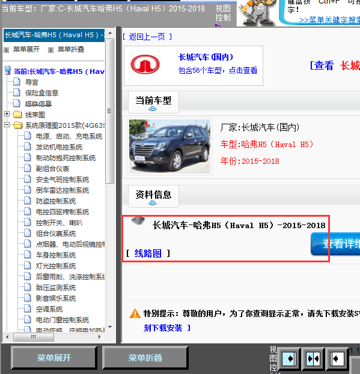Click the Great Wall red logo
The width and height of the screenshot is (360, 374).
coord(145,64)
